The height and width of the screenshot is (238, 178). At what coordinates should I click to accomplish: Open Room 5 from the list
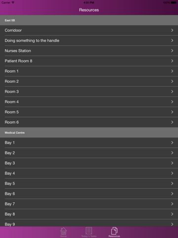click(89, 112)
